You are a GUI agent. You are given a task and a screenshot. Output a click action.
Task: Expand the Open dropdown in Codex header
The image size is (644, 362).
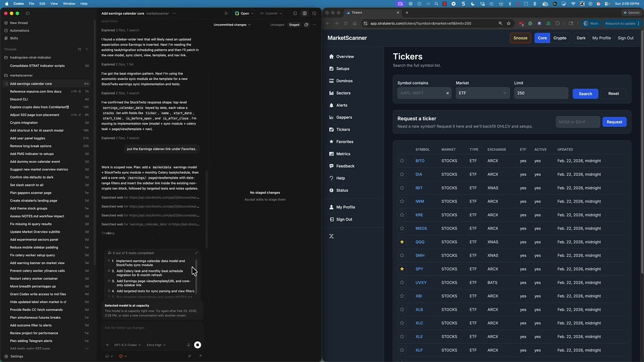coord(253,14)
